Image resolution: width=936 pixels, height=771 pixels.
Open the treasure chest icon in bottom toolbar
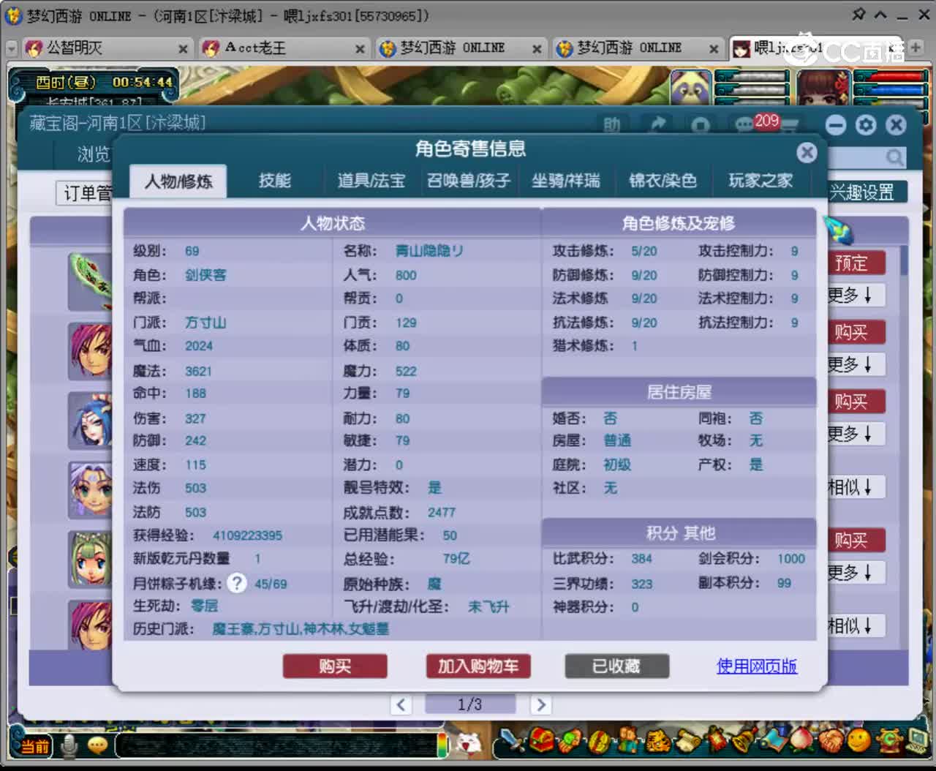(x=542, y=740)
